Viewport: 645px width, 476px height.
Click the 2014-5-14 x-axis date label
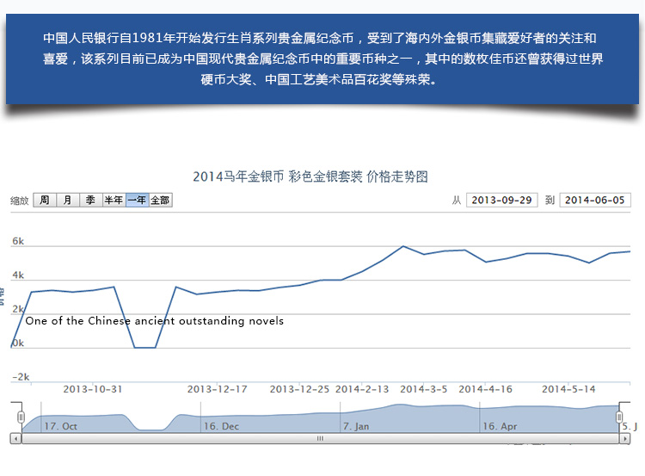568,388
